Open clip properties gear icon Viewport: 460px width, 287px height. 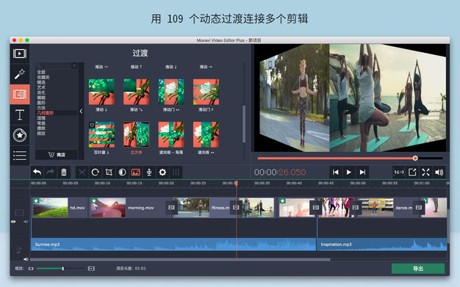pos(162,172)
